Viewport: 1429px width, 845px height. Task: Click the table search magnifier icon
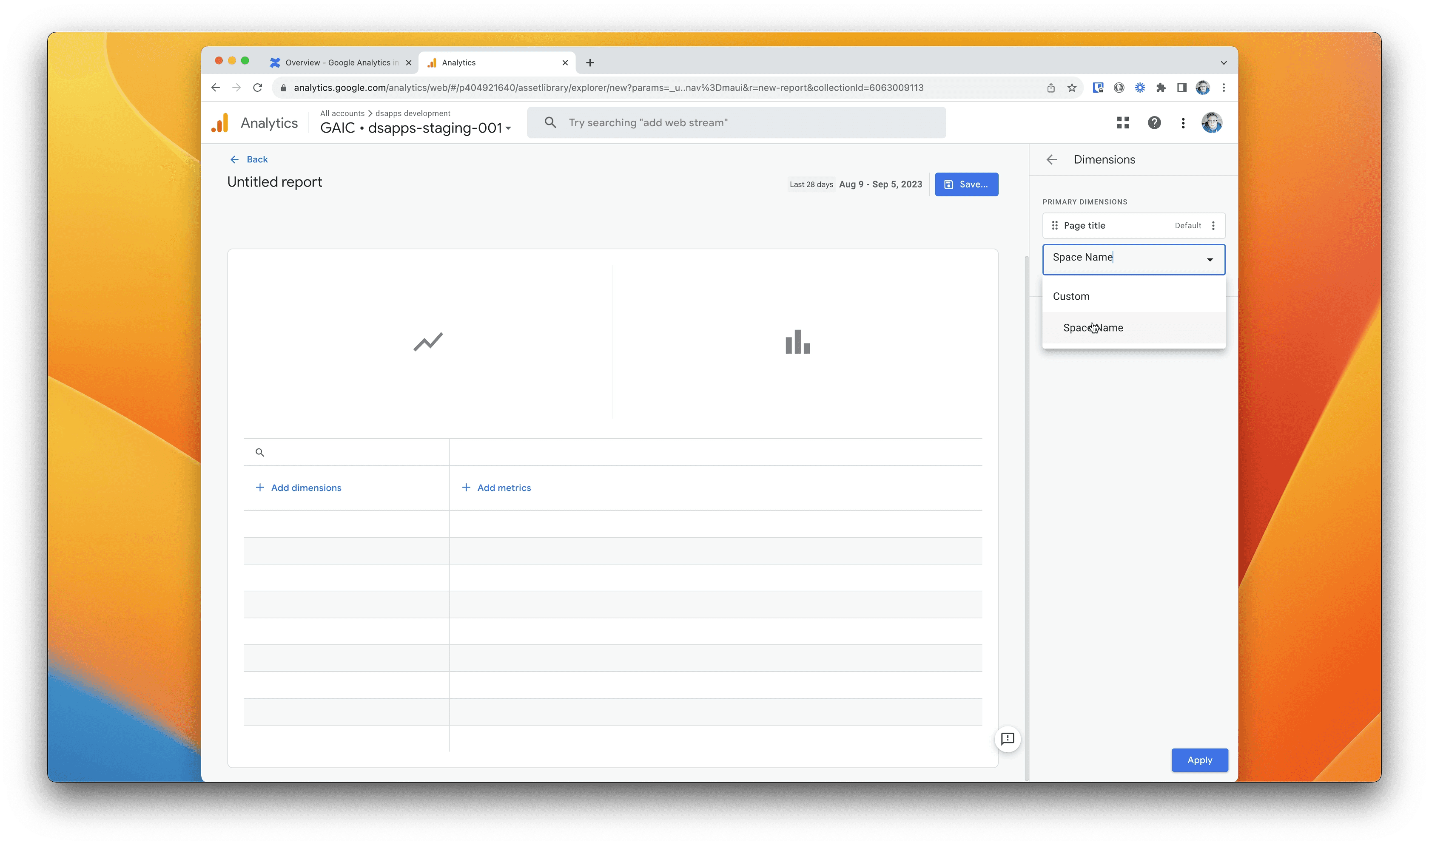(x=260, y=453)
